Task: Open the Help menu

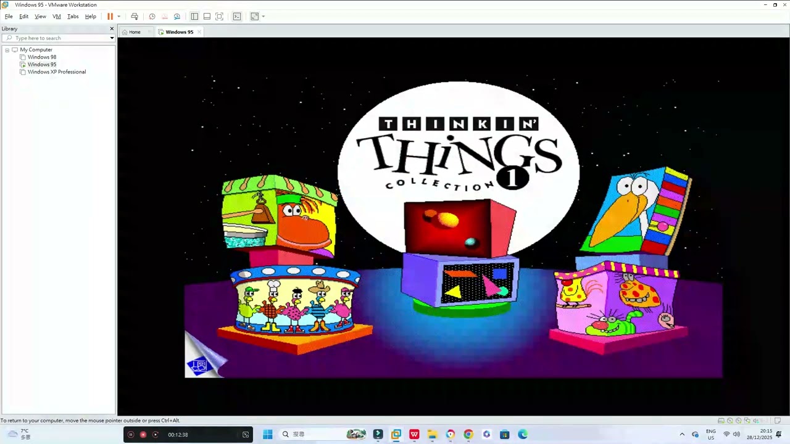Action: (x=90, y=17)
